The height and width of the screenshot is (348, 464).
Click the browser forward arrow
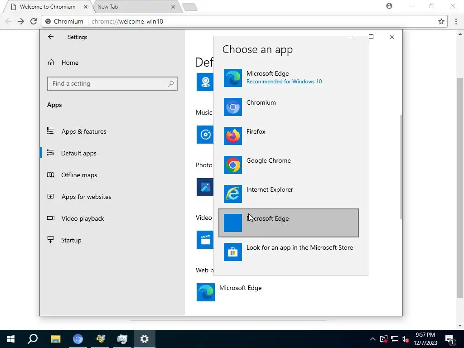[21, 21]
